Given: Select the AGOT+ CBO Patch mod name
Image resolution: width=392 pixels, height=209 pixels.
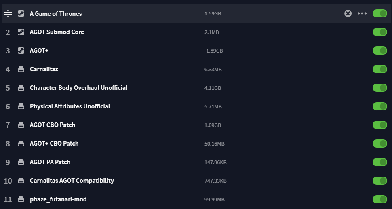Looking at the screenshot, I should click(x=54, y=144).
